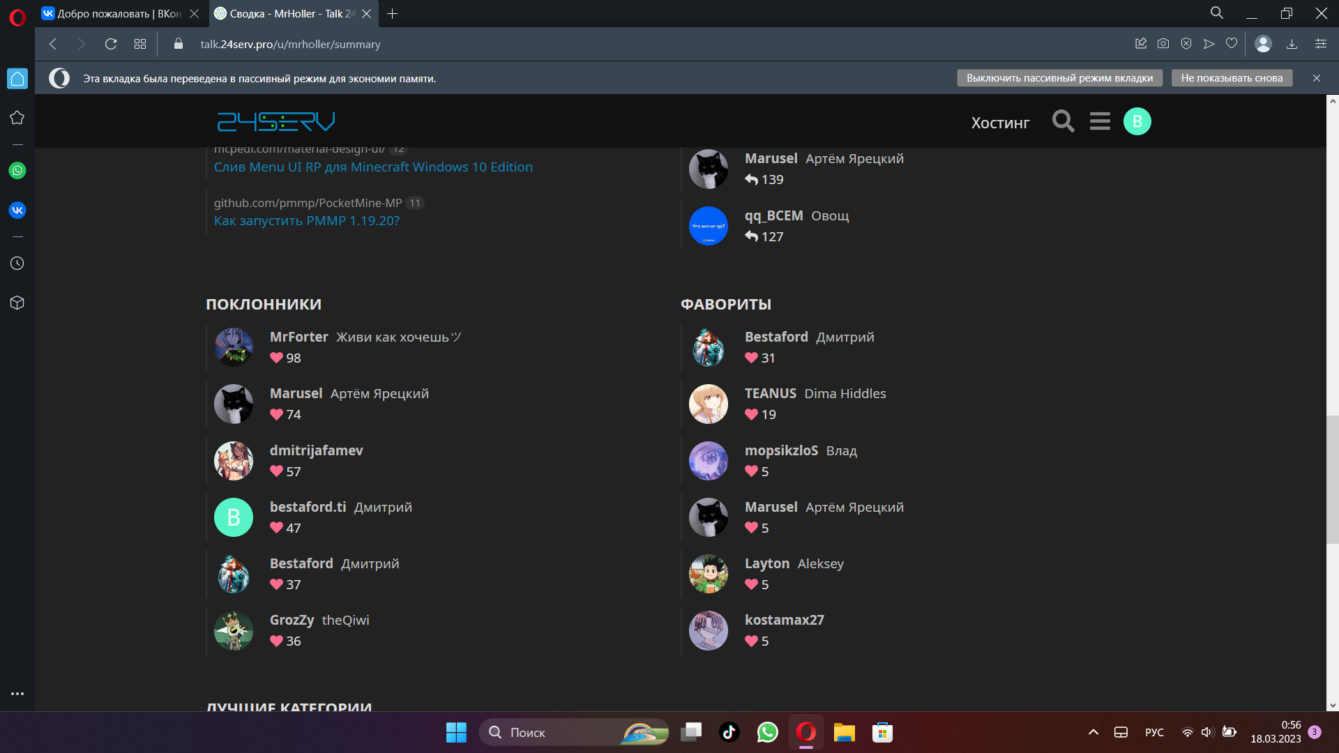This screenshot has width=1339, height=753.
Task: Click TEANUS's avatar thumbnail in Фавориты
Action: click(x=708, y=404)
